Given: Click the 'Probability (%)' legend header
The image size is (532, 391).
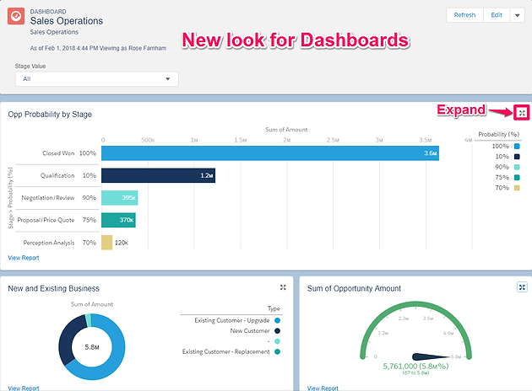Looking at the screenshot, I should click(x=499, y=134).
